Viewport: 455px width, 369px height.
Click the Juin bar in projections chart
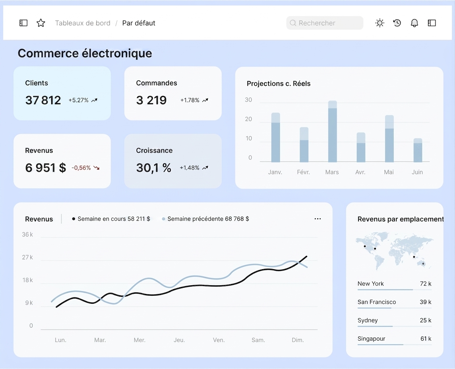click(418, 150)
